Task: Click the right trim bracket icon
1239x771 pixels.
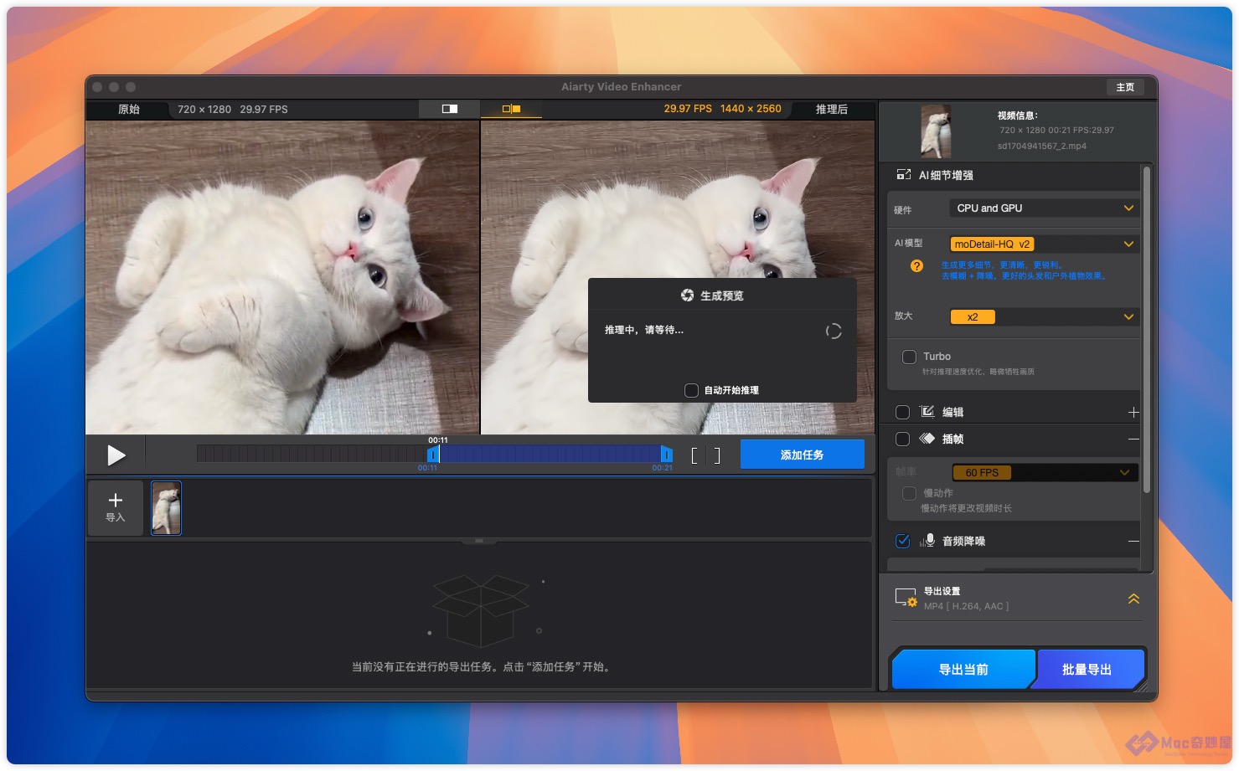Action: tap(717, 455)
